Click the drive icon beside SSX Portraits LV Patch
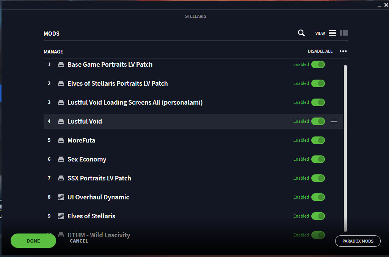This screenshot has width=389, height=257. 61,178
